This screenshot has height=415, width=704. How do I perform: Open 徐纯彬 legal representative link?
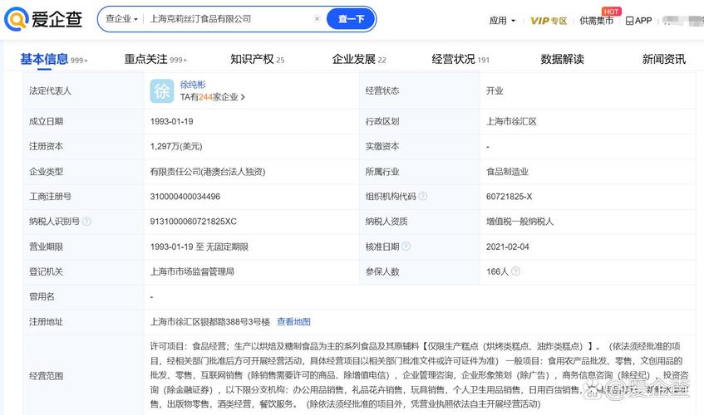tap(193, 85)
